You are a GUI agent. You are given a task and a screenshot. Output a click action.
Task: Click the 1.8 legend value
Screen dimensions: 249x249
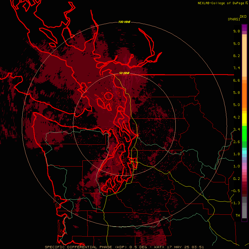pos(237,154)
